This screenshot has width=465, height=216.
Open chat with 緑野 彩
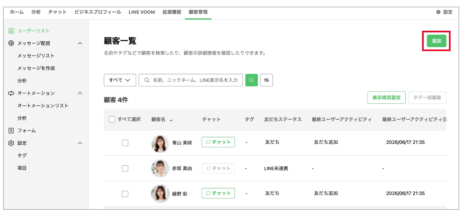(x=218, y=193)
